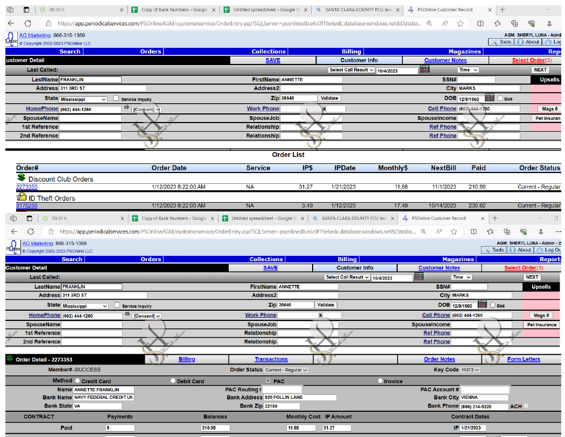Click the green Discount Club Orders dollar icon
565x437 pixels.
(22, 177)
